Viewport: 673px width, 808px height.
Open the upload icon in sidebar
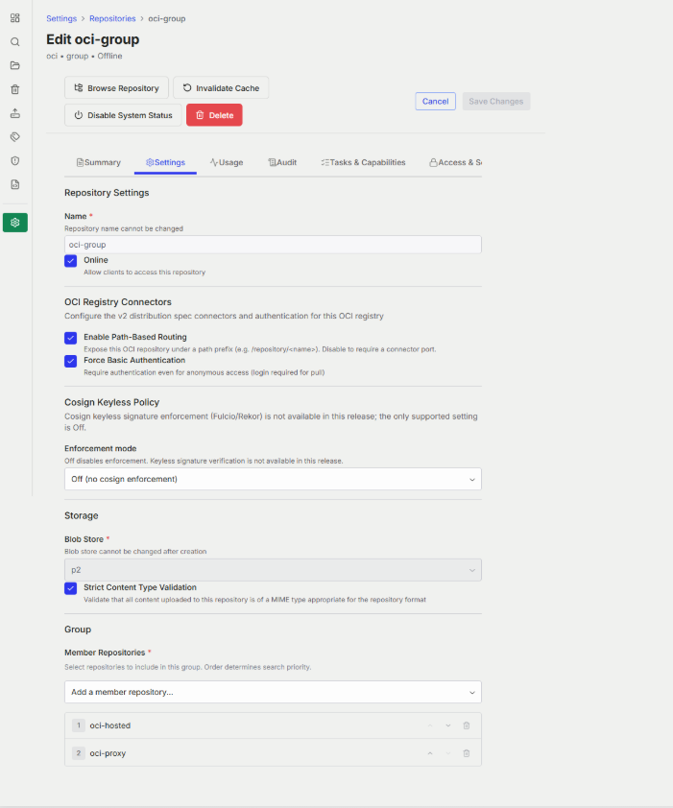pos(15,113)
